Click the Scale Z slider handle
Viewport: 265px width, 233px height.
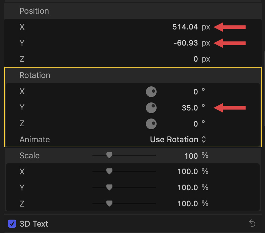pyautogui.click(x=109, y=204)
